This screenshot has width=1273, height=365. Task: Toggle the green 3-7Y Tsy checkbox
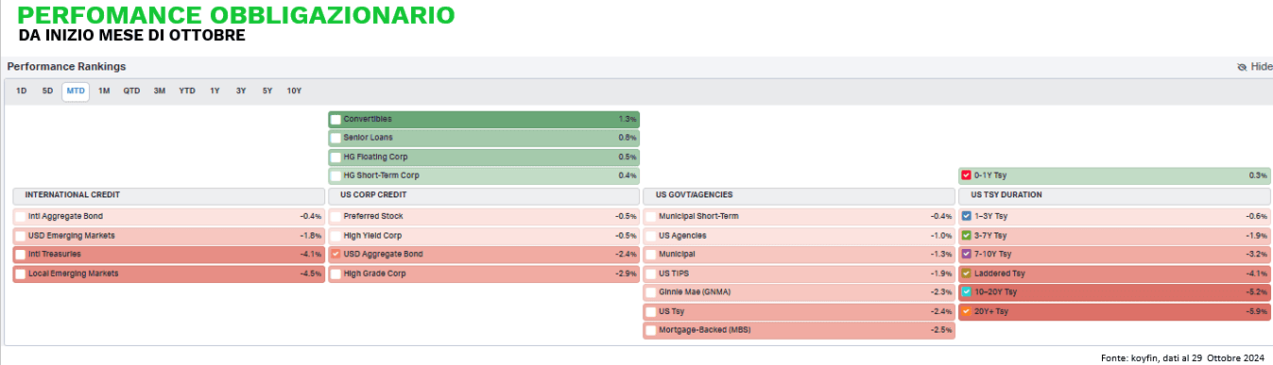[x=965, y=236]
